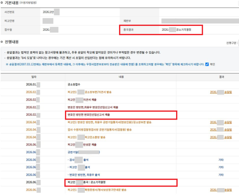This screenshot has height=195, width=239.
Task: Click the 접수일 label
Action: pyautogui.click(x=8, y=30)
